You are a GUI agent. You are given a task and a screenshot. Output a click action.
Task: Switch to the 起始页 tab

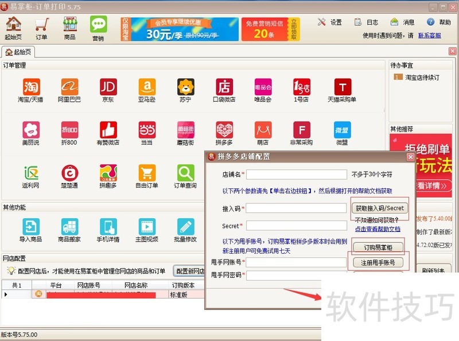(18, 52)
